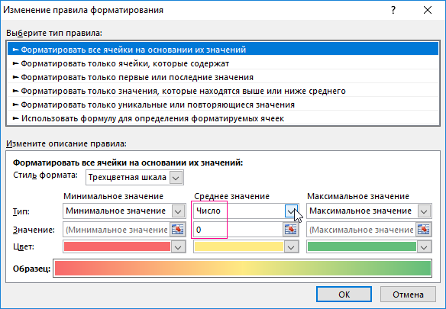Select rule type 'Форматировать все ячейки на основании их значений'

click(223, 50)
